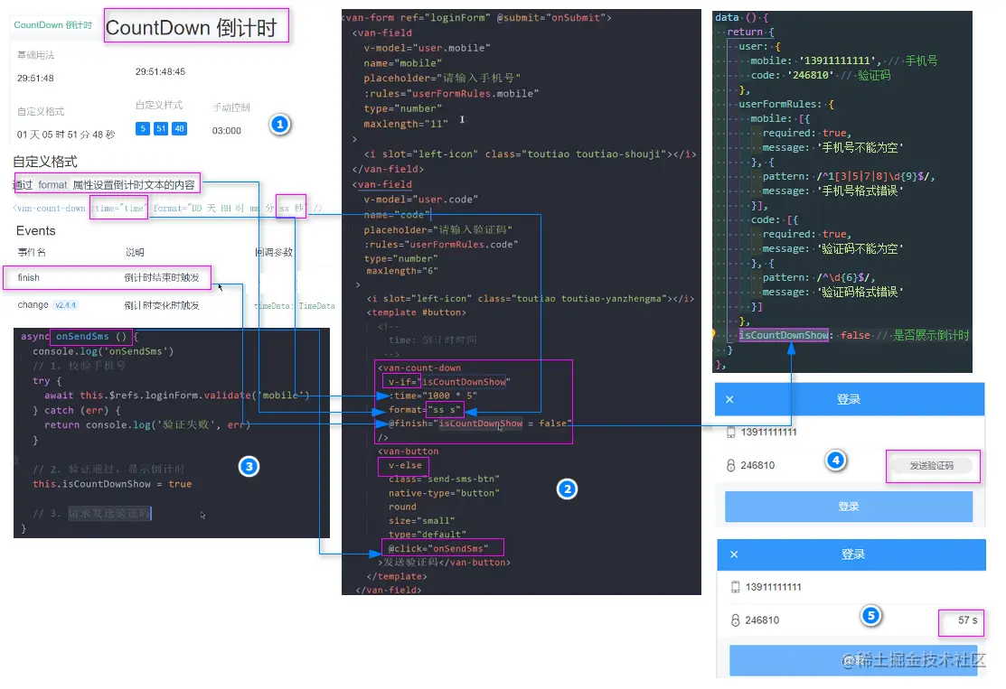Click the format="ss s" attribute line
Image resolution: width=1006 pixels, height=689 pixels.
click(425, 410)
